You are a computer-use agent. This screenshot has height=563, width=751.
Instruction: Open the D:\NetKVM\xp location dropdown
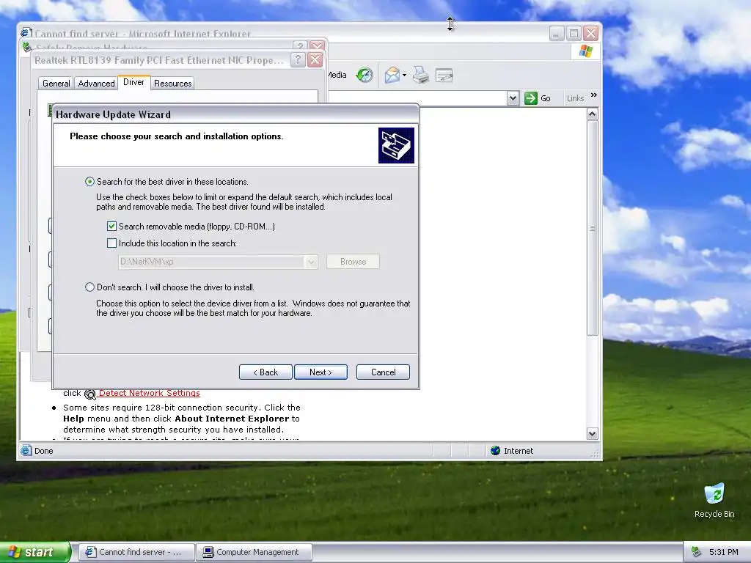tap(311, 262)
